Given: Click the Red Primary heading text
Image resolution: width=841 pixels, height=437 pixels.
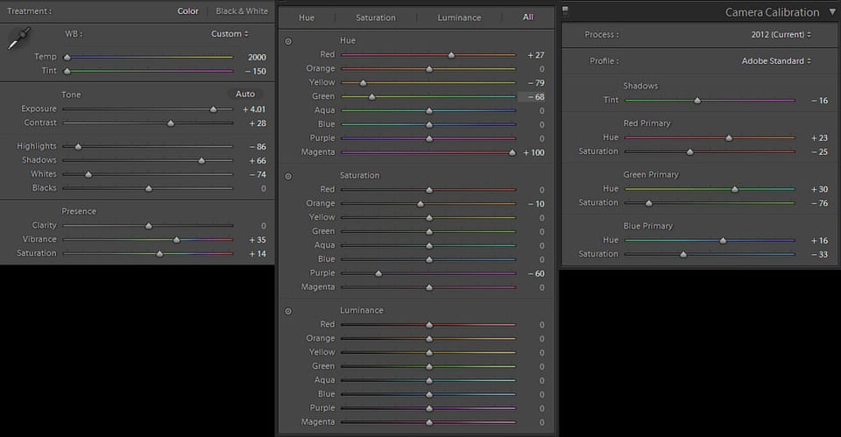Looking at the screenshot, I should click(x=647, y=123).
